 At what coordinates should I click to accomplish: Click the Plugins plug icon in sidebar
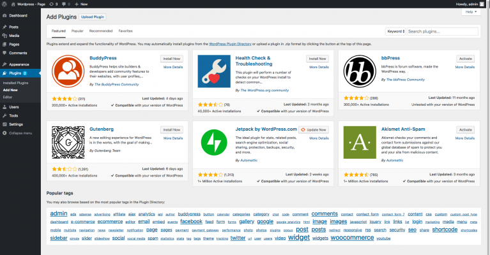[4, 73]
